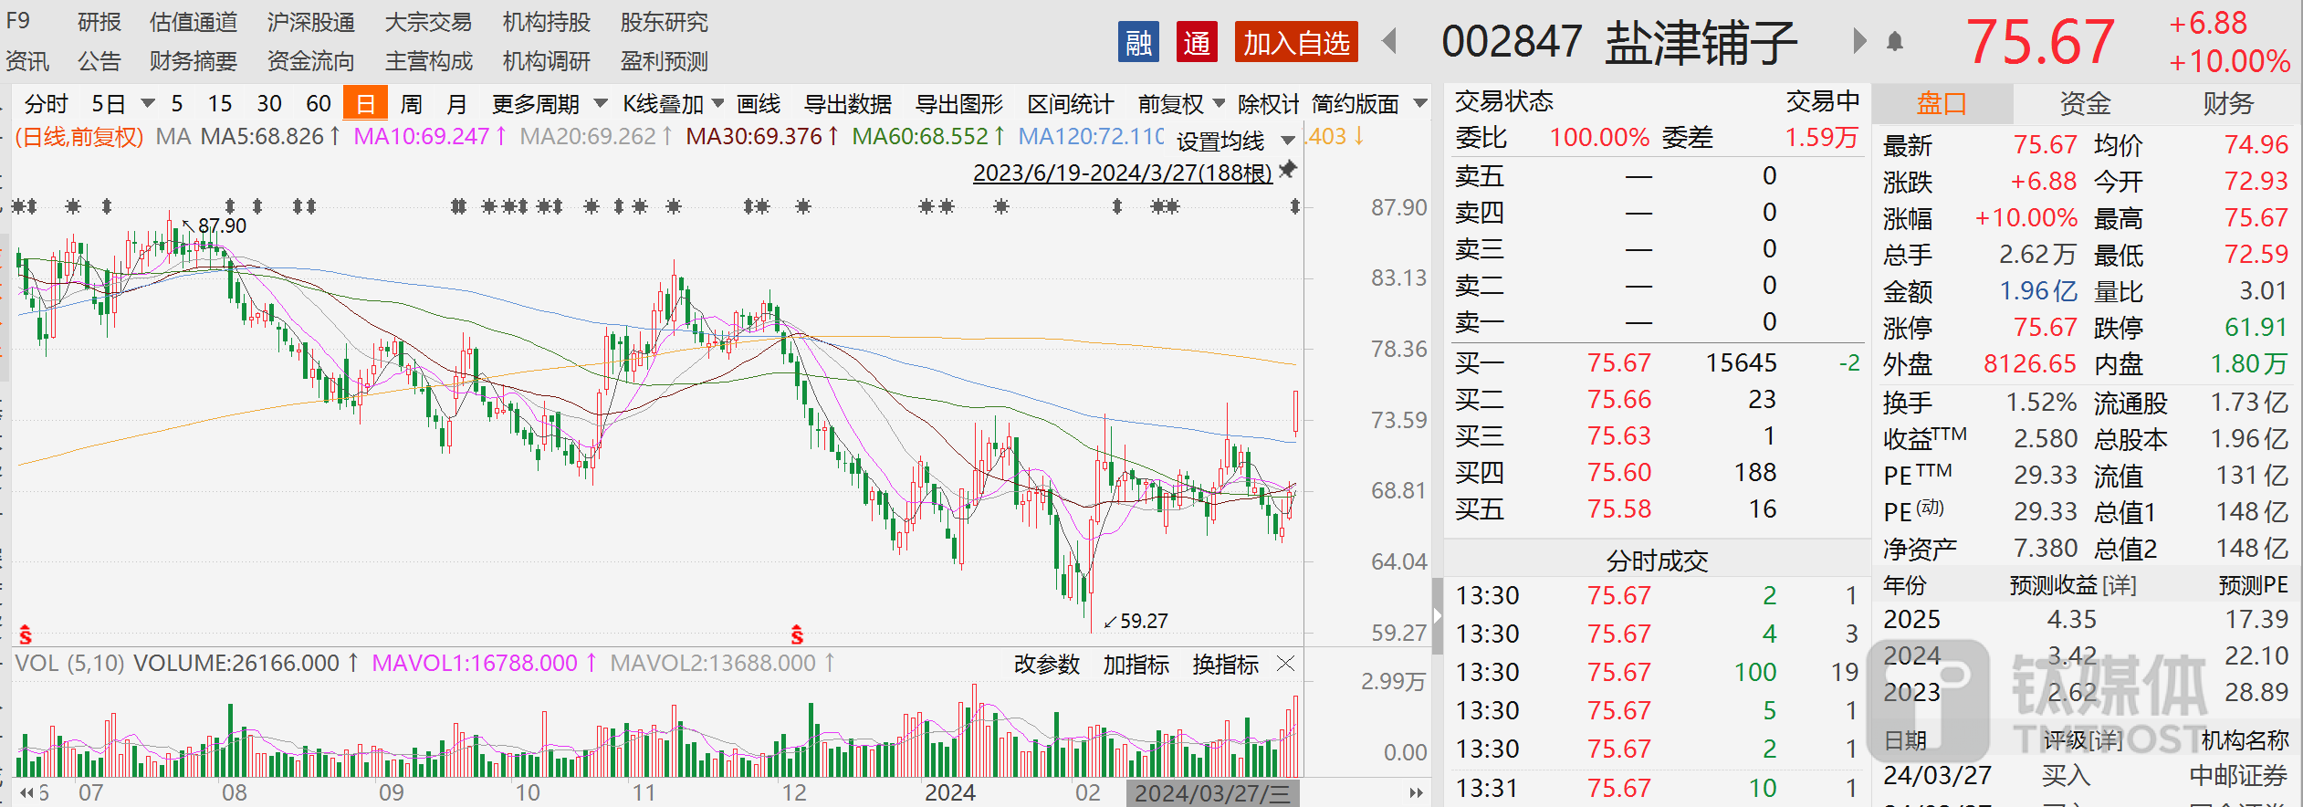Image resolution: width=2303 pixels, height=807 pixels.
Task: Click the 导出数据 export data button
Action: click(848, 104)
